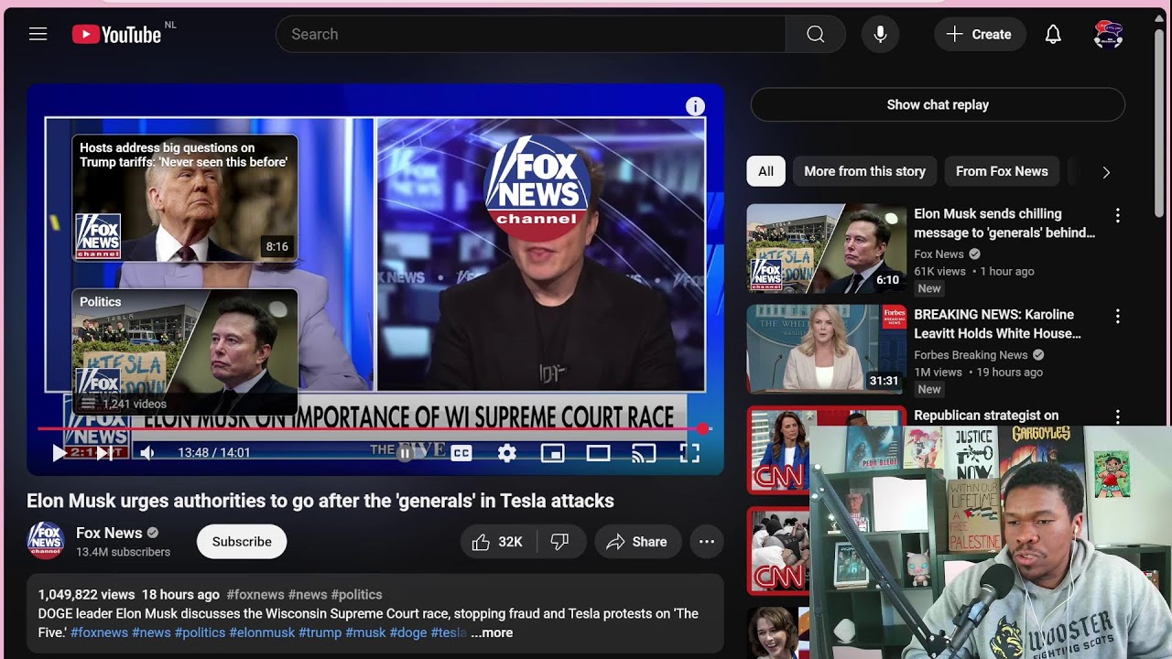Screen dimensions: 1172x659
Task: Click the video title about Tesla attacks
Action: 320,501
